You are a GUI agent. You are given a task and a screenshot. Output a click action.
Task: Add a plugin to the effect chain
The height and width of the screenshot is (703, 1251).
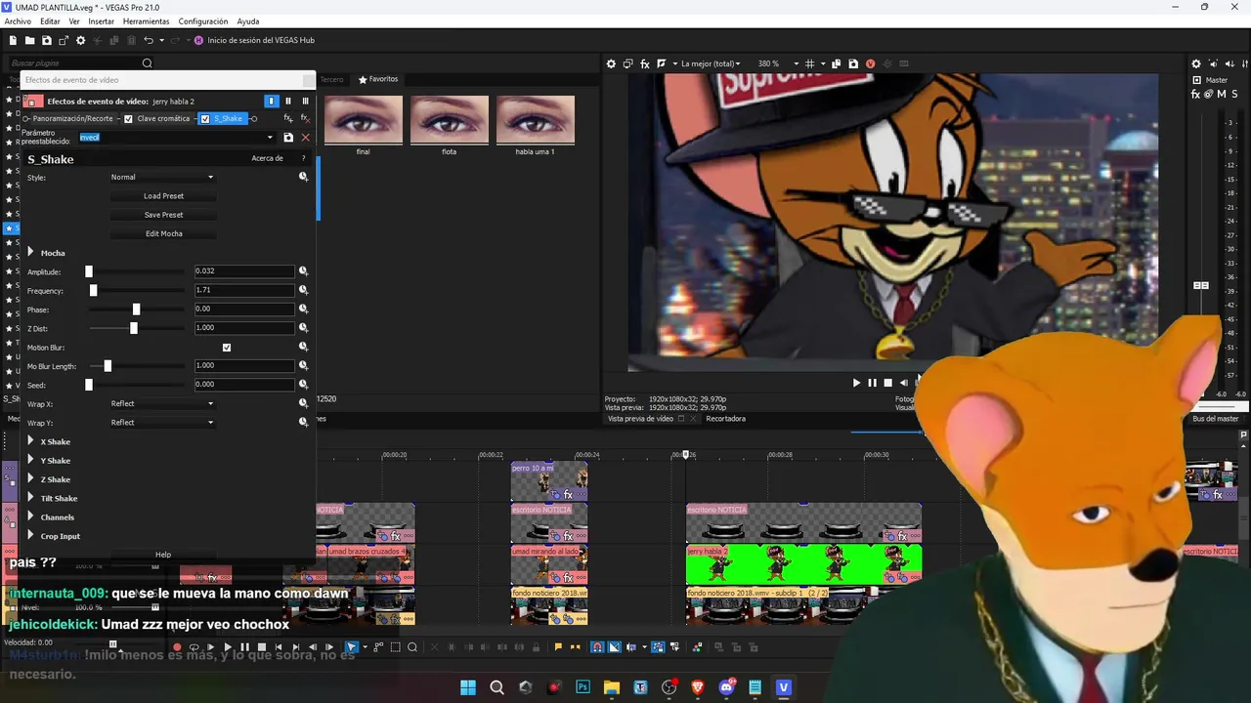pyautogui.click(x=288, y=119)
